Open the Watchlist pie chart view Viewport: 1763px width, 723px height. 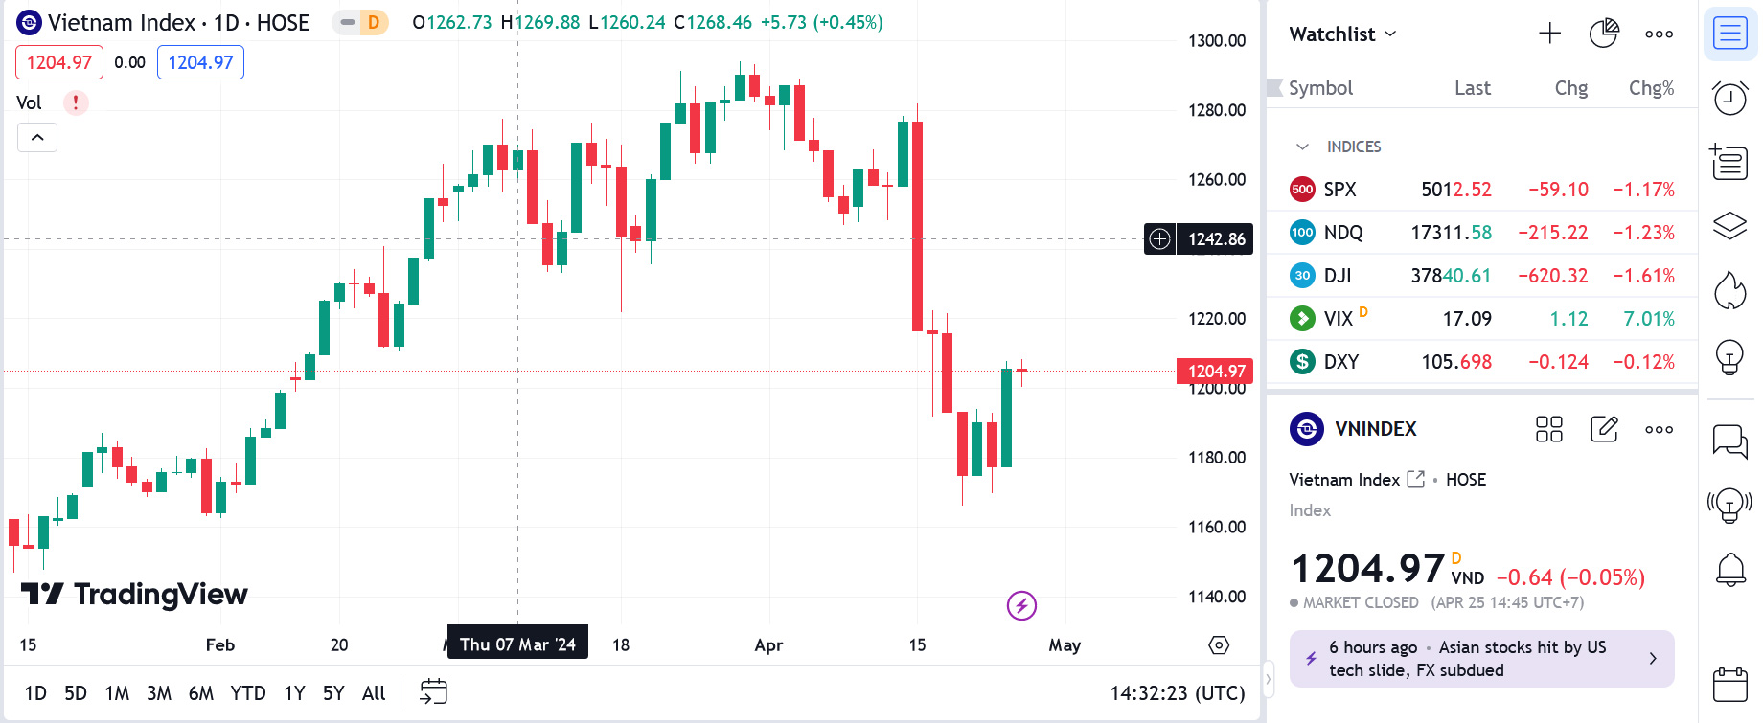(x=1604, y=32)
